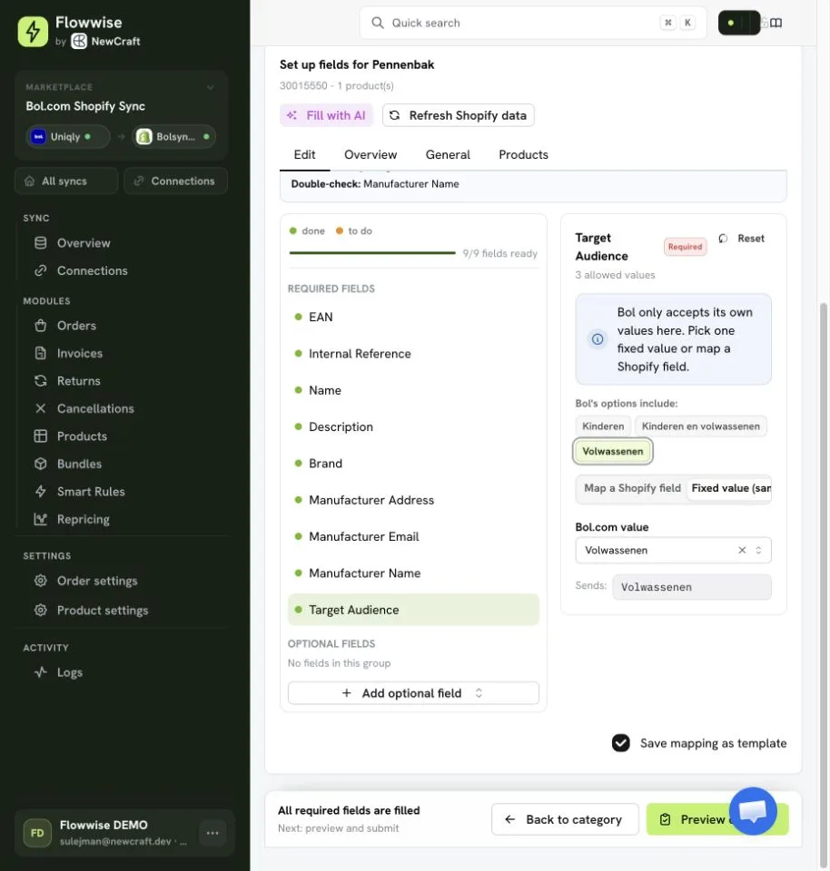Open the docs book icon
This screenshot has width=830, height=871.
click(776, 23)
